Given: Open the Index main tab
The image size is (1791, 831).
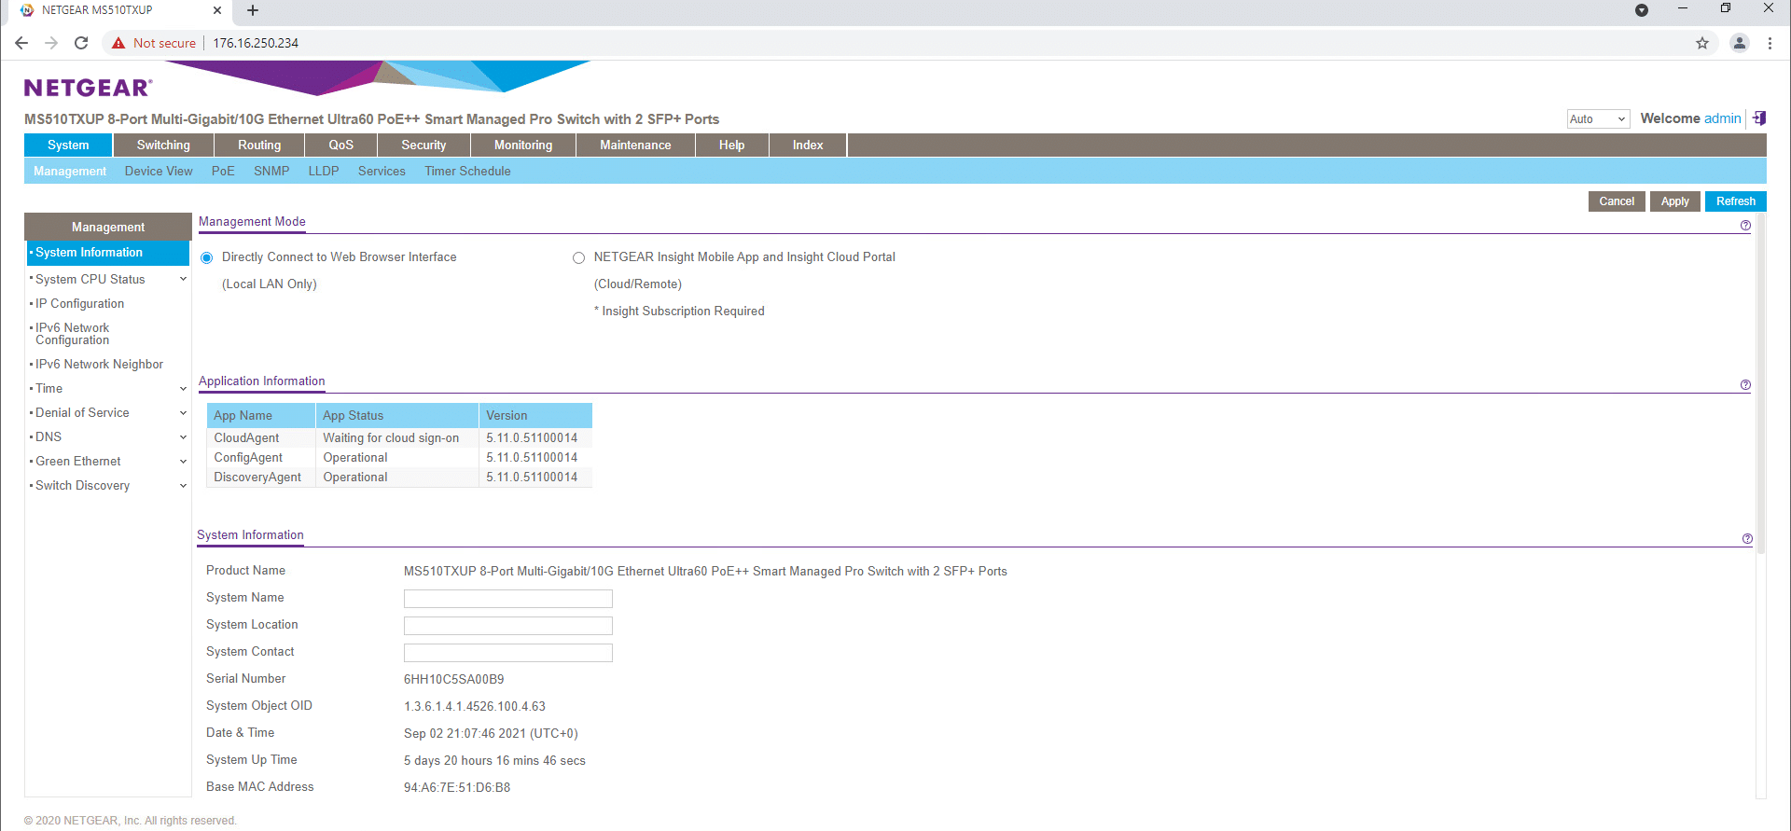Looking at the screenshot, I should click(x=808, y=145).
